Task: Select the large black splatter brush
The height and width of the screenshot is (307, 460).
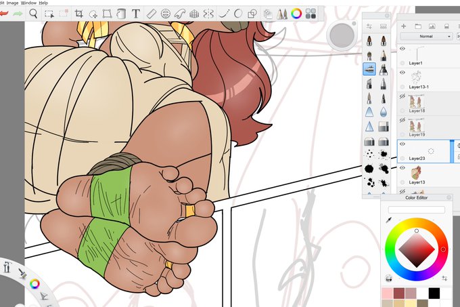Action: tap(369, 169)
